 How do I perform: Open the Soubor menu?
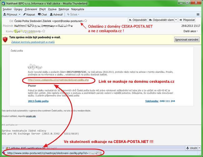tap(7, 9)
